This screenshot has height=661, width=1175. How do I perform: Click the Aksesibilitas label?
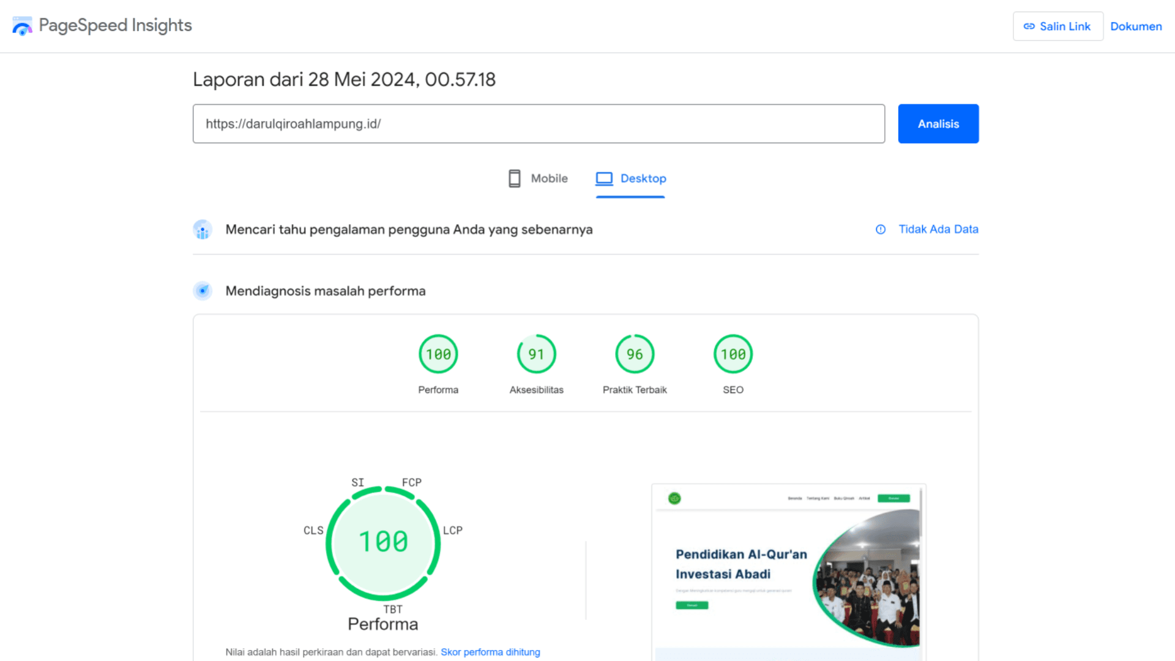coord(537,390)
